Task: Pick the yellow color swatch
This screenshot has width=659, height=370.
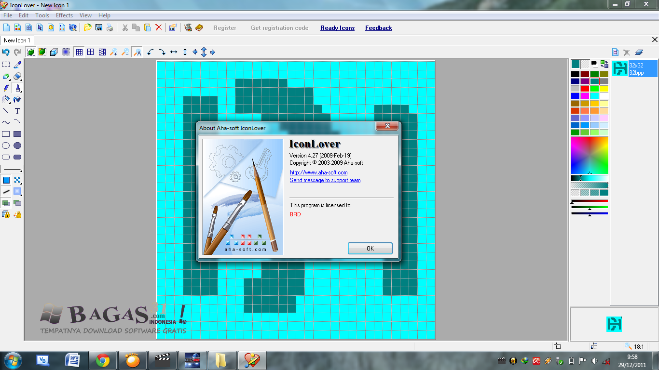Action: (x=604, y=89)
